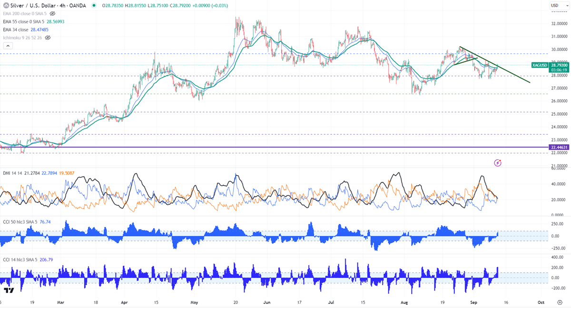571x309 pixels.
Task: Click the purple lightning event marker
Action: tap(498, 163)
